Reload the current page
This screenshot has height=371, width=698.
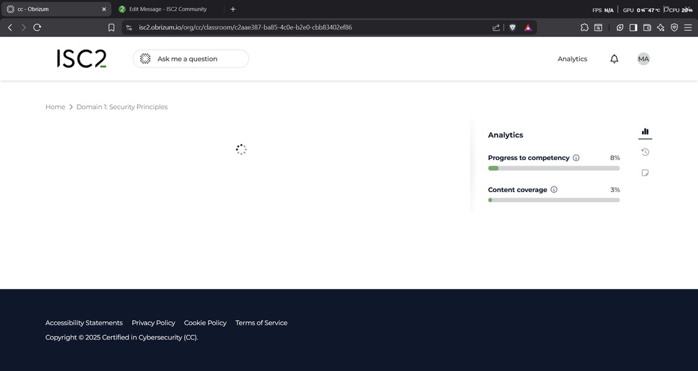[38, 28]
